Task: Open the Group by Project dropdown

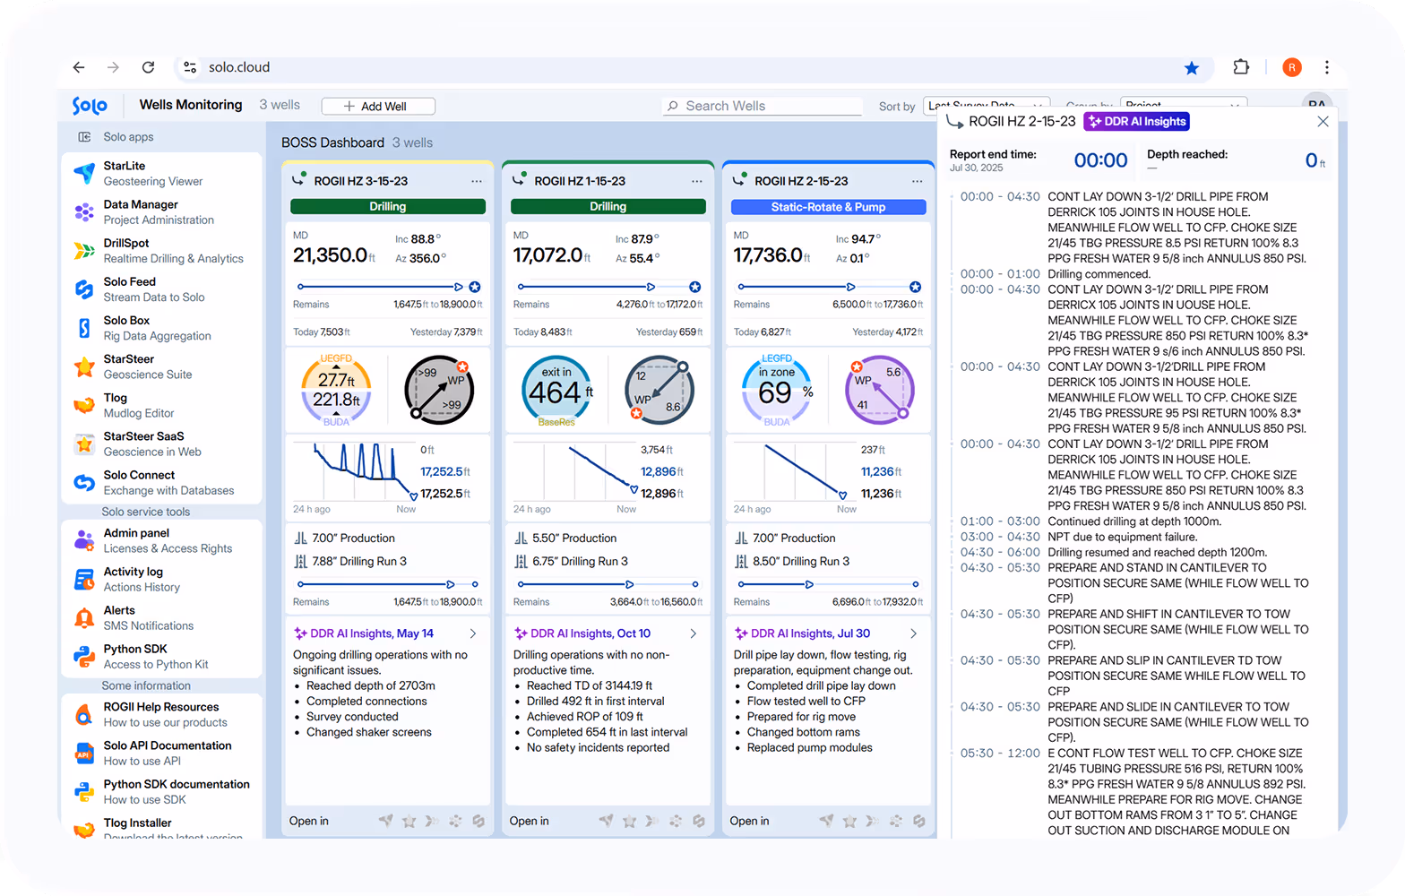Action: click(1184, 106)
